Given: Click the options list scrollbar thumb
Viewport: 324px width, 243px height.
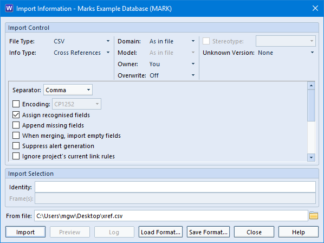Looking at the screenshot, I should tap(311, 105).
